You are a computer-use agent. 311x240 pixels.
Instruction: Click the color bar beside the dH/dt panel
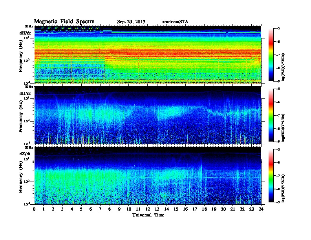click(x=271, y=55)
